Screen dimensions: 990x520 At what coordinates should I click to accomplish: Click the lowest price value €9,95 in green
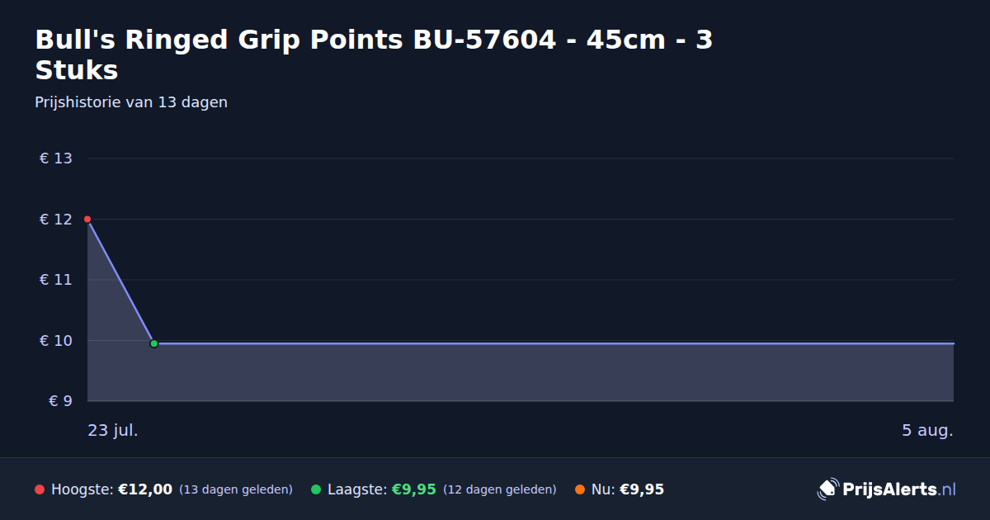(x=413, y=489)
